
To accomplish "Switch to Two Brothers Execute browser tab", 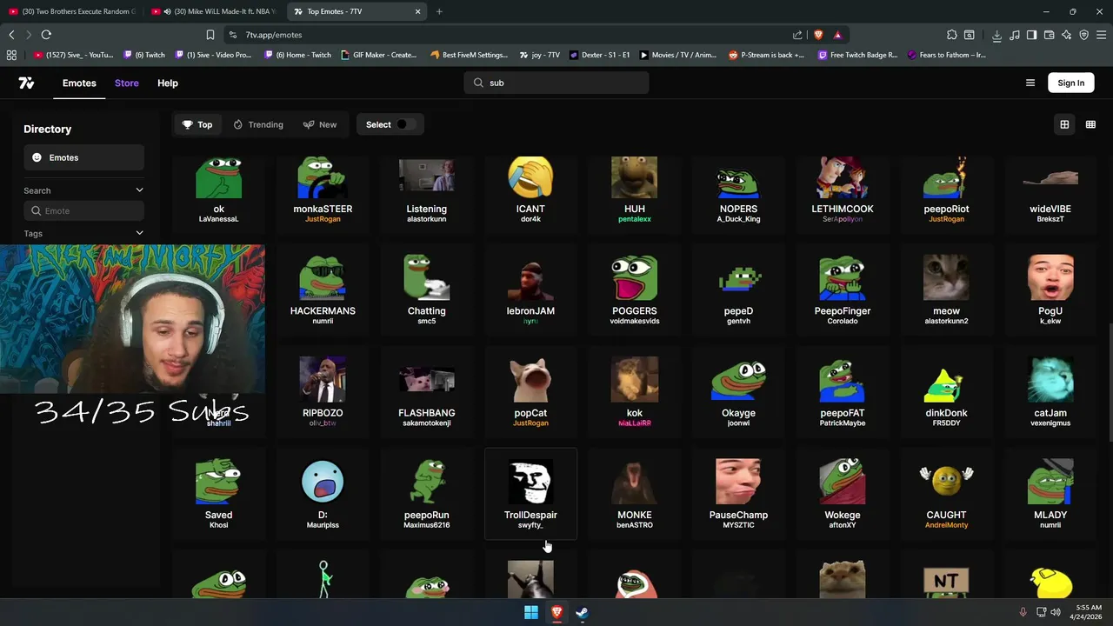I will [x=71, y=11].
